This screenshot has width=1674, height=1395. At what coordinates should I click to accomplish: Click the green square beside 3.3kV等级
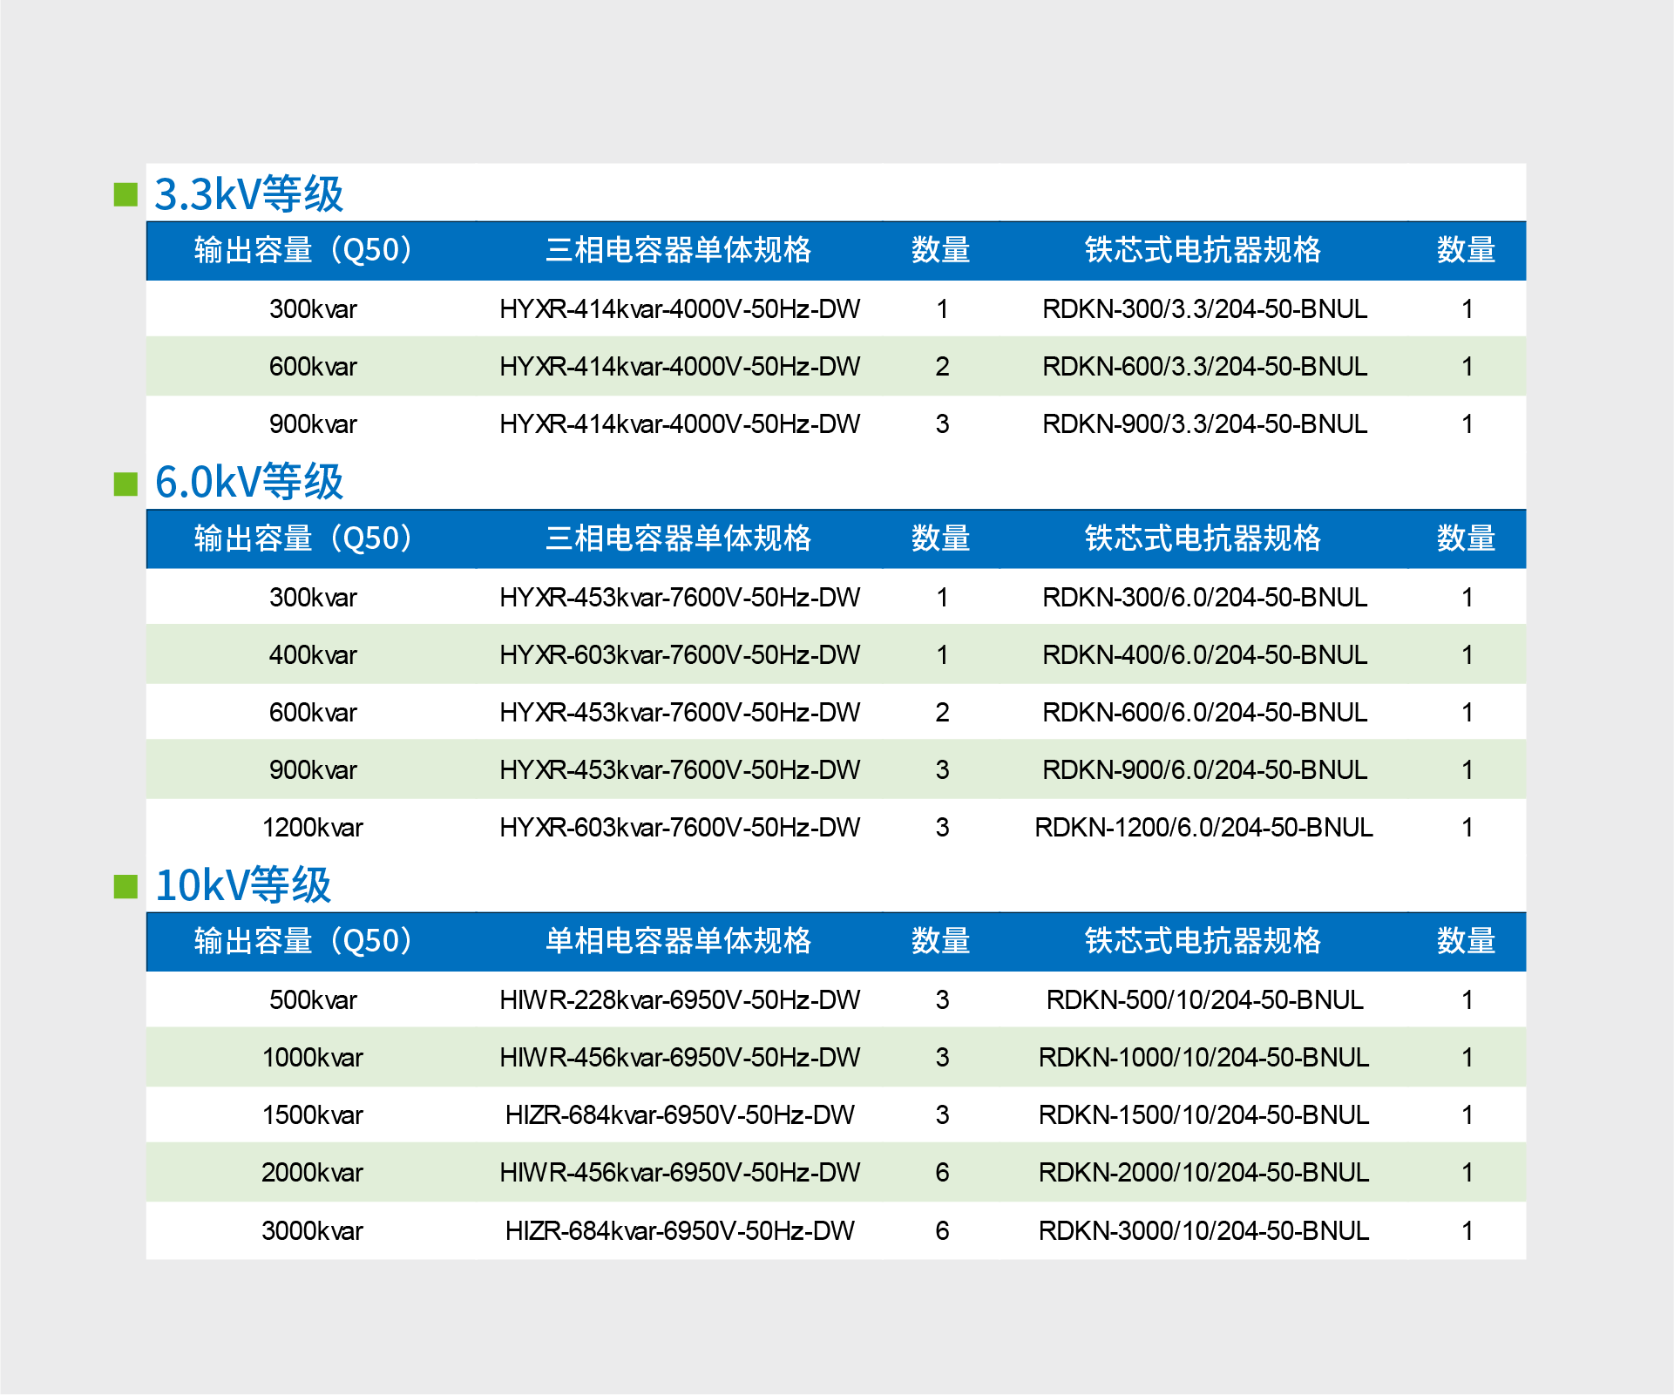click(x=125, y=194)
